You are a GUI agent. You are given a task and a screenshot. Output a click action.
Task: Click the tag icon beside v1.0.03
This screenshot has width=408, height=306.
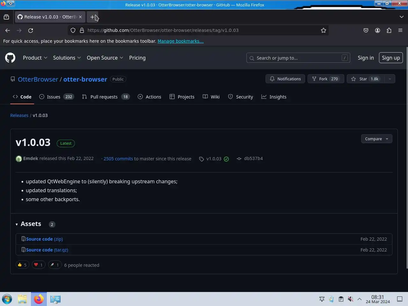tap(201, 159)
